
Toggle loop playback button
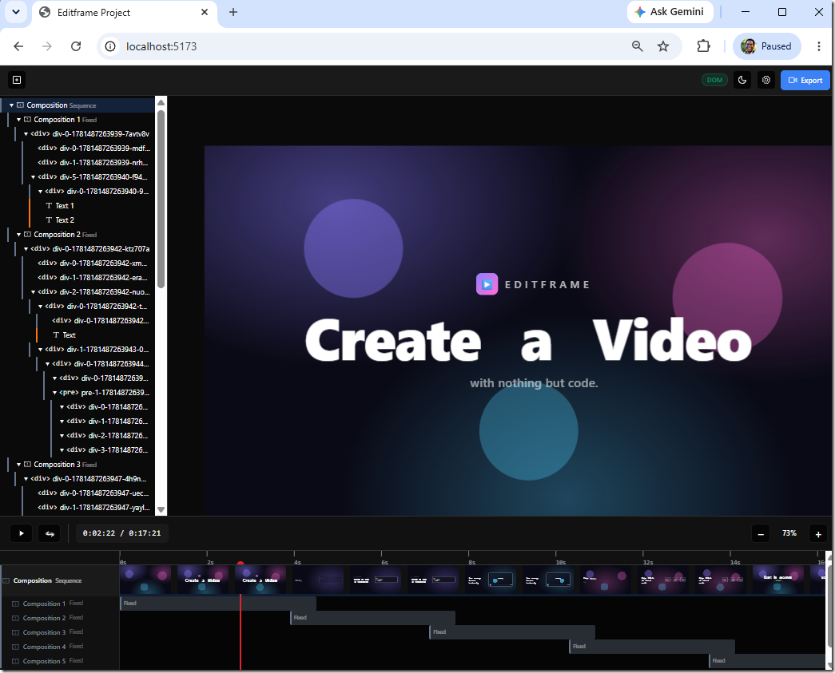pos(50,533)
